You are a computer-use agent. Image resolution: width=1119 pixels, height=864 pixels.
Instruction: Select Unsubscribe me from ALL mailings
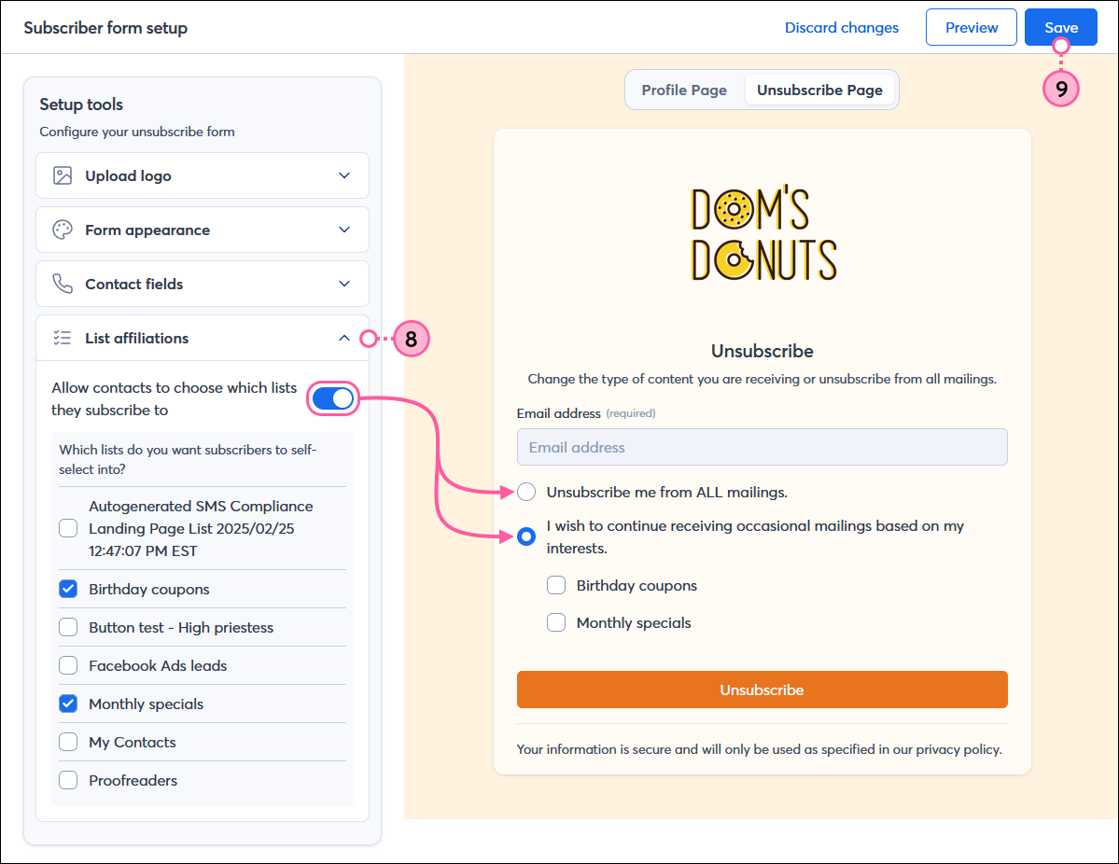click(526, 492)
